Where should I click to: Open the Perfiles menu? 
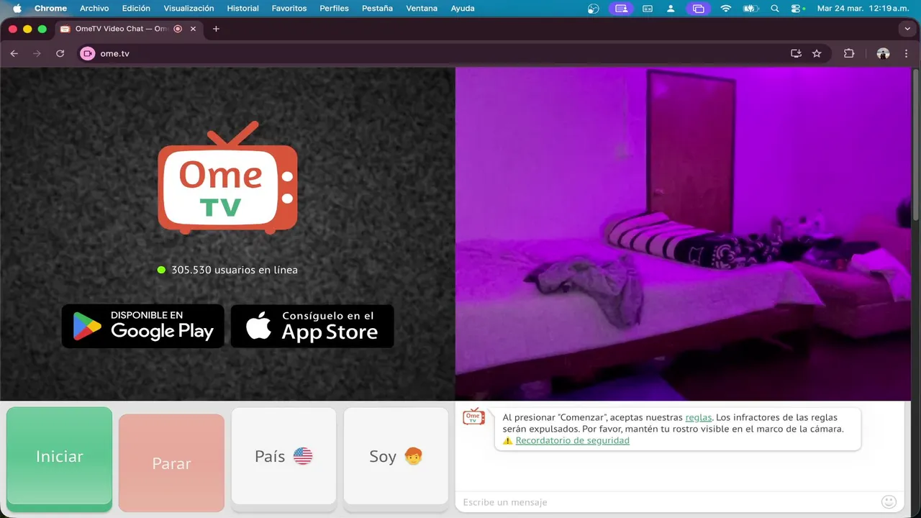pos(334,9)
